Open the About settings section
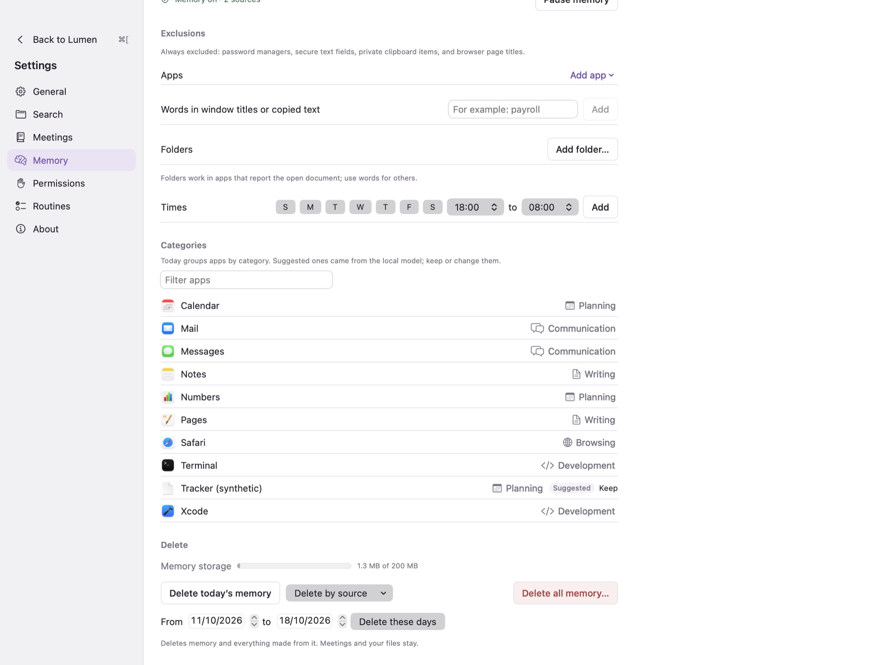 pyautogui.click(x=71, y=229)
